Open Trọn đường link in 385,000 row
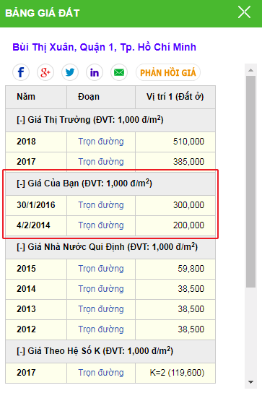The height and width of the screenshot is (393, 262). 101,162
